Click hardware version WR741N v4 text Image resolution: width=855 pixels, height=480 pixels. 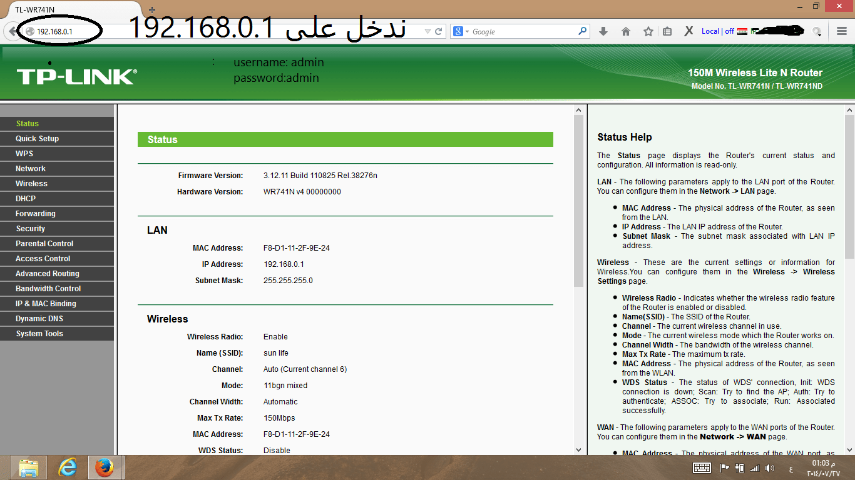[302, 192]
